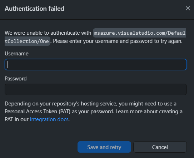This screenshot has height=158, width=194.
Task: Click the Personal Access Token (PAT) text
Action: click(38, 112)
